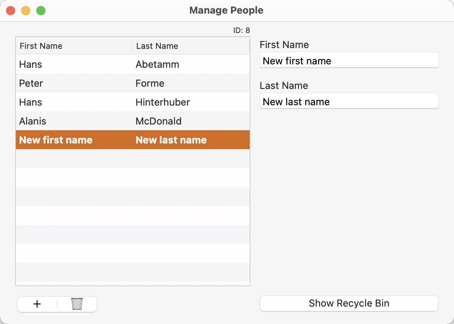The width and height of the screenshot is (454, 324).
Task: Delete selected person with trash icon
Action: pos(77,304)
